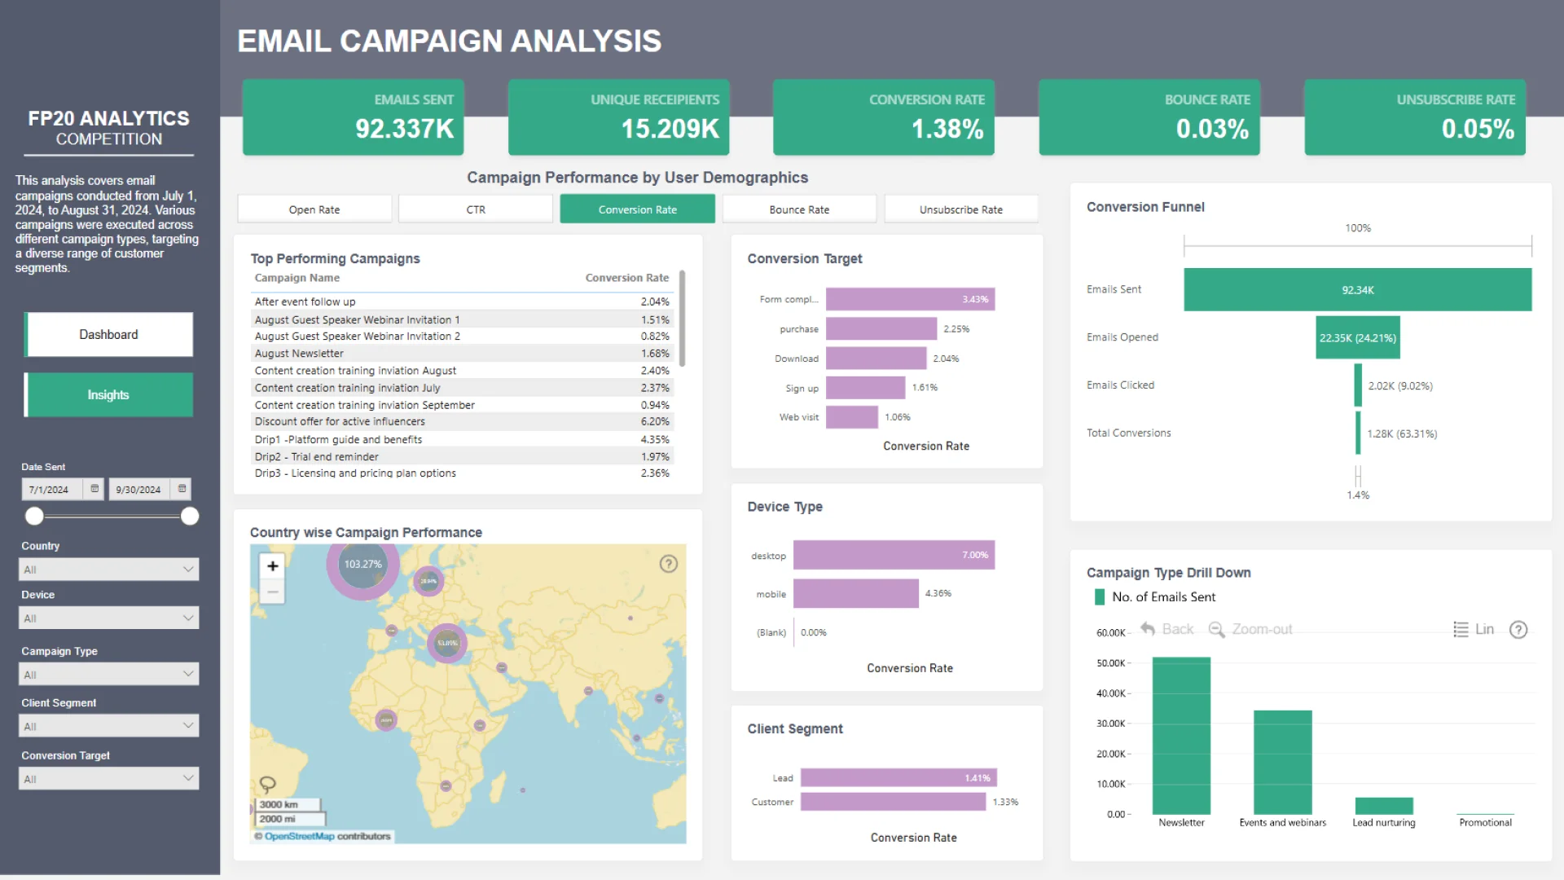Viewport: 1564px width, 880px height.
Task: Select the Conversion Rate metric tab
Action: 638,209
